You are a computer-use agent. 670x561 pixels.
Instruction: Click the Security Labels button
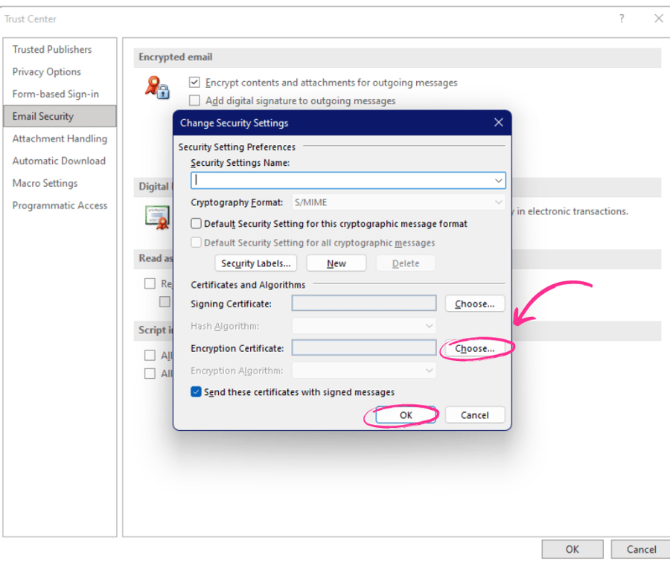tap(255, 263)
